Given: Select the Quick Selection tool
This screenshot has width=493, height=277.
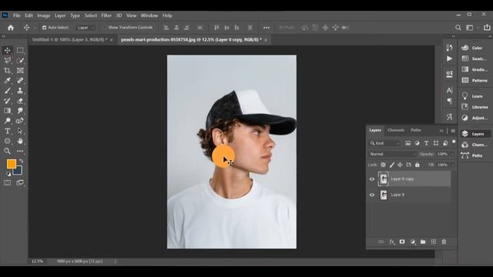Looking at the screenshot, I should click(x=20, y=60).
